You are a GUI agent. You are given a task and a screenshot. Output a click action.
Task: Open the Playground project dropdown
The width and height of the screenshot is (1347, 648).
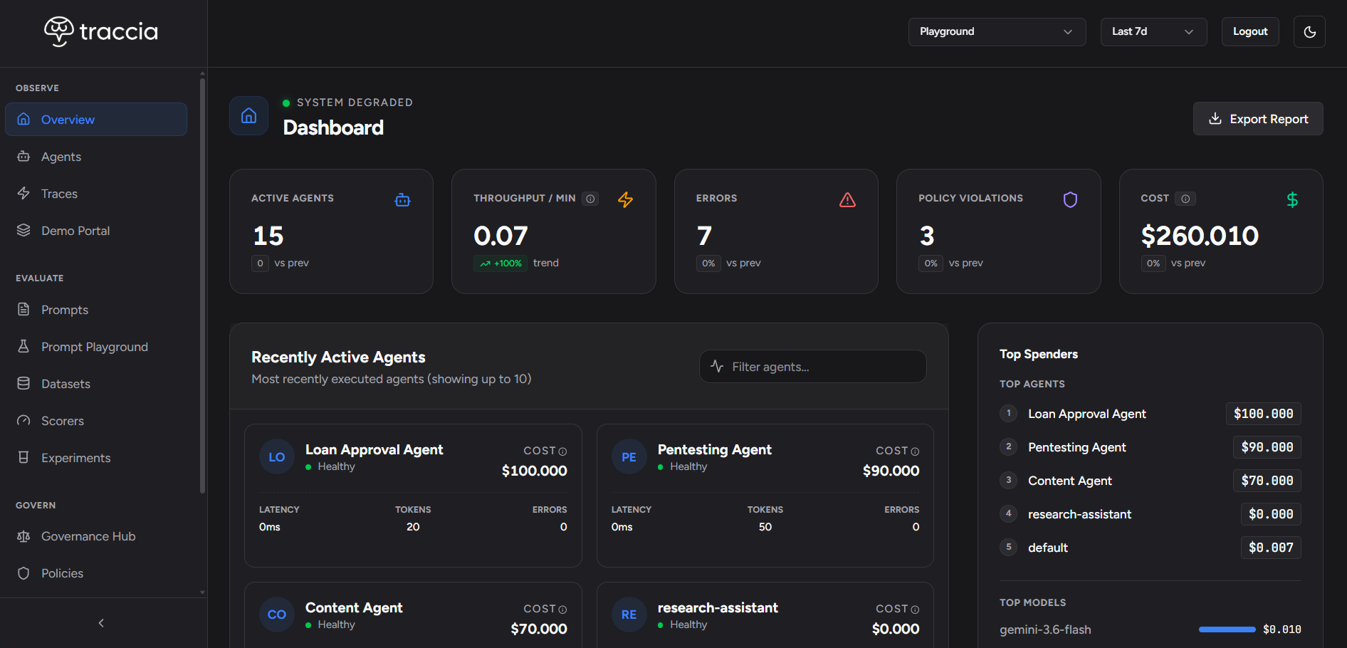point(997,32)
